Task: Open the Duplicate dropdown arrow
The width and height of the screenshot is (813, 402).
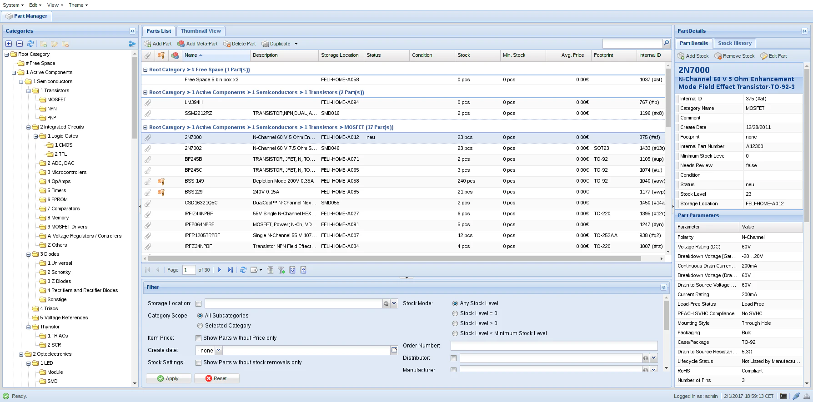Action: [x=296, y=44]
